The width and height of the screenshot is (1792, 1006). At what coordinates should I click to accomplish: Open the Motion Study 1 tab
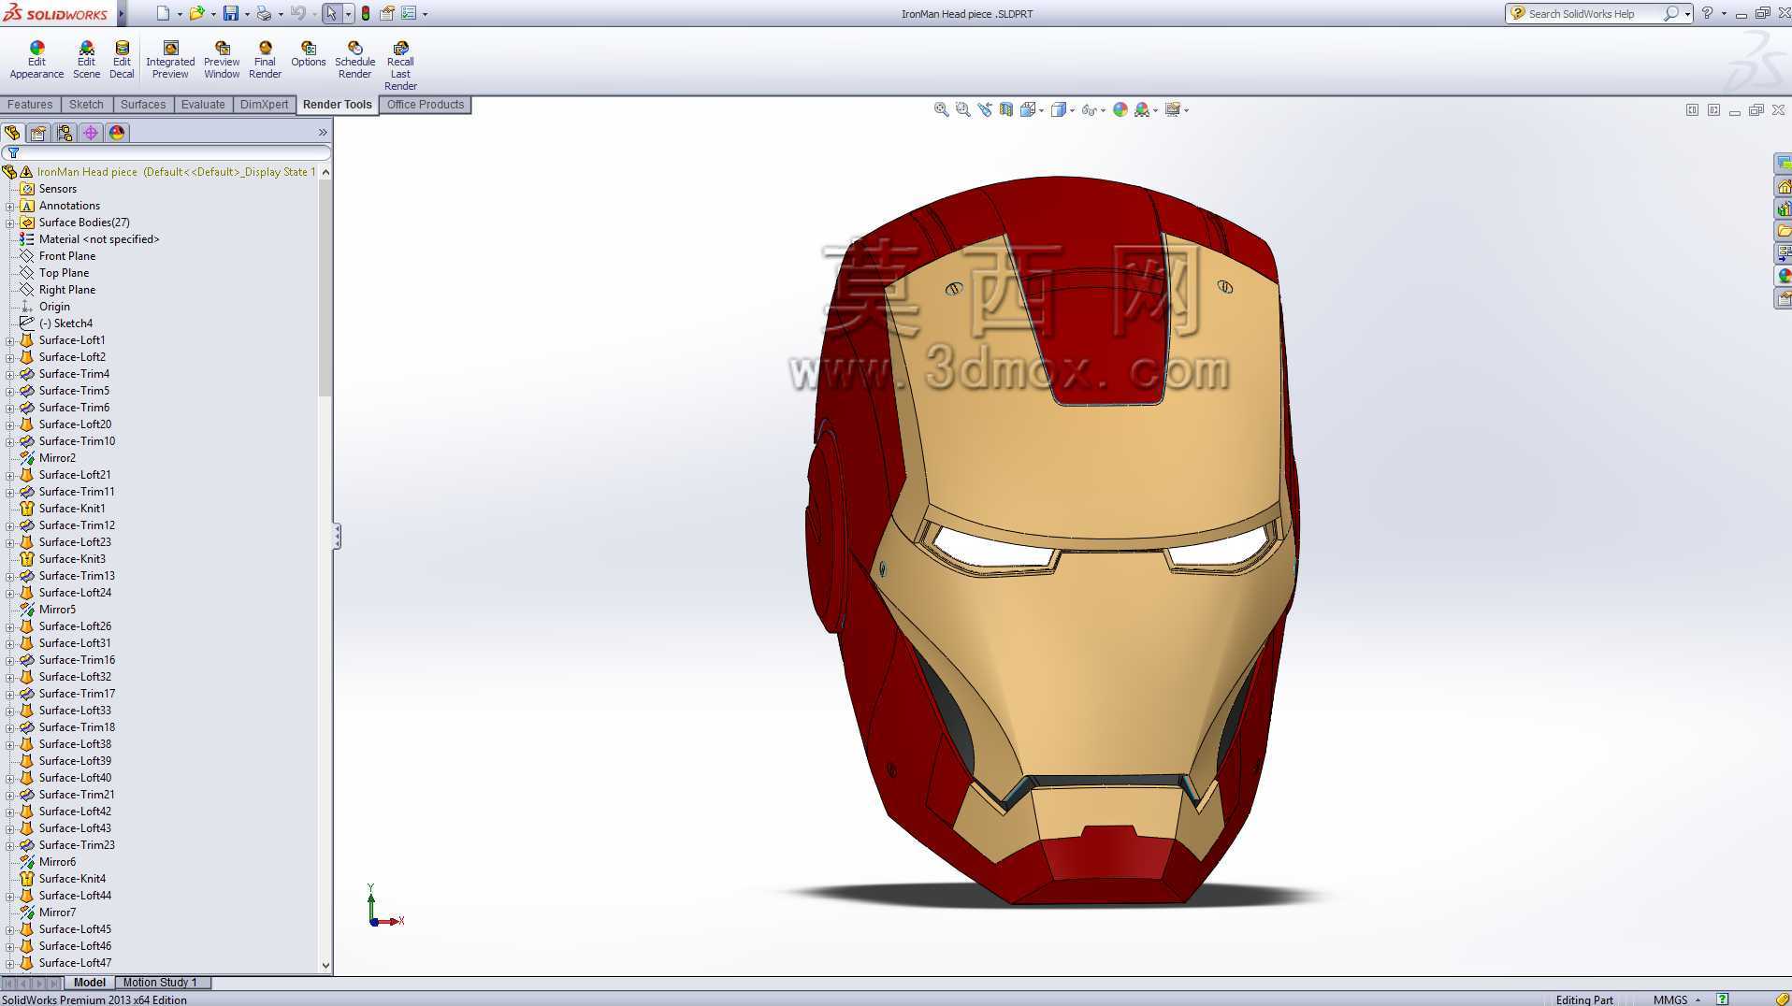(160, 983)
